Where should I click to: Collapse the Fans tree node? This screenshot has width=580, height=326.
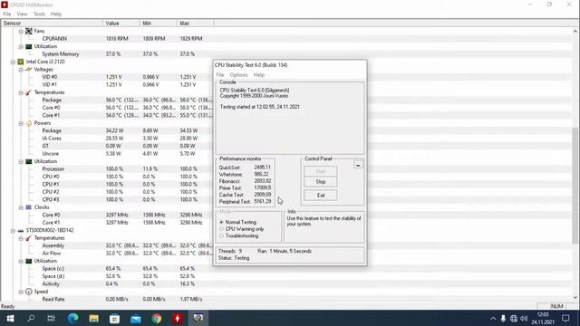click(21, 32)
